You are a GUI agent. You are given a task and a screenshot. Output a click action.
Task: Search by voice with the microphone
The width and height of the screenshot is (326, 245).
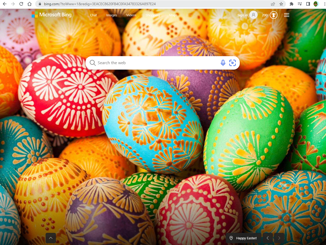pyautogui.click(x=223, y=63)
